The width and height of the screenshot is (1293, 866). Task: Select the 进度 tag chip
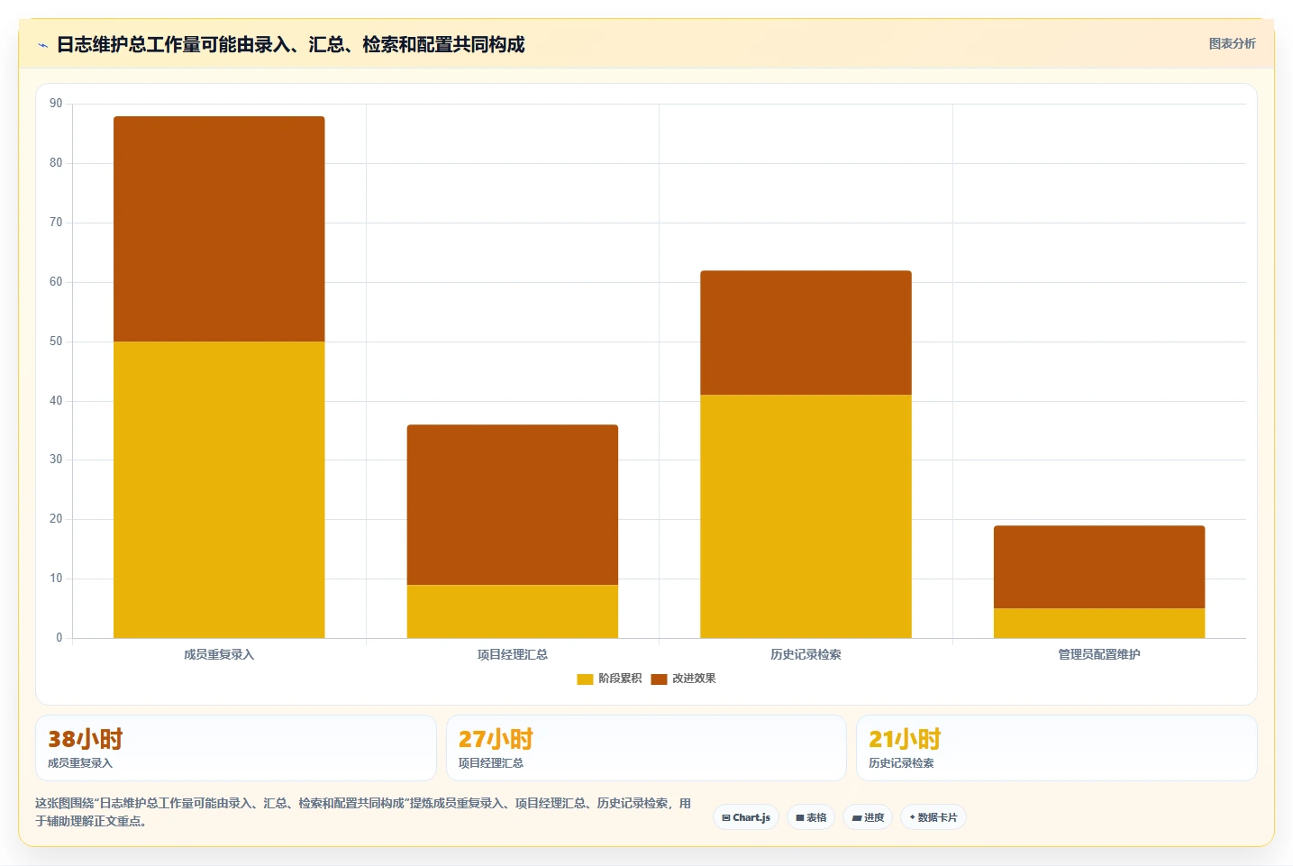point(868,817)
